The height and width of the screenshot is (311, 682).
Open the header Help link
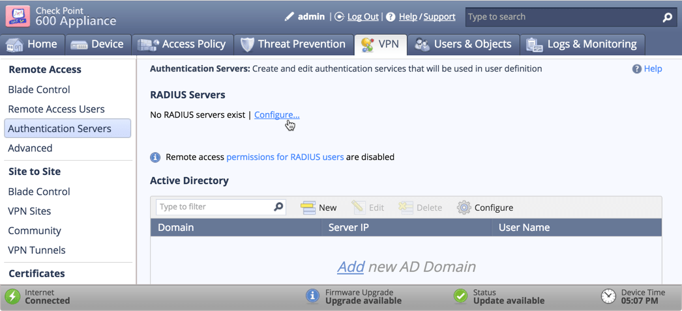[408, 17]
